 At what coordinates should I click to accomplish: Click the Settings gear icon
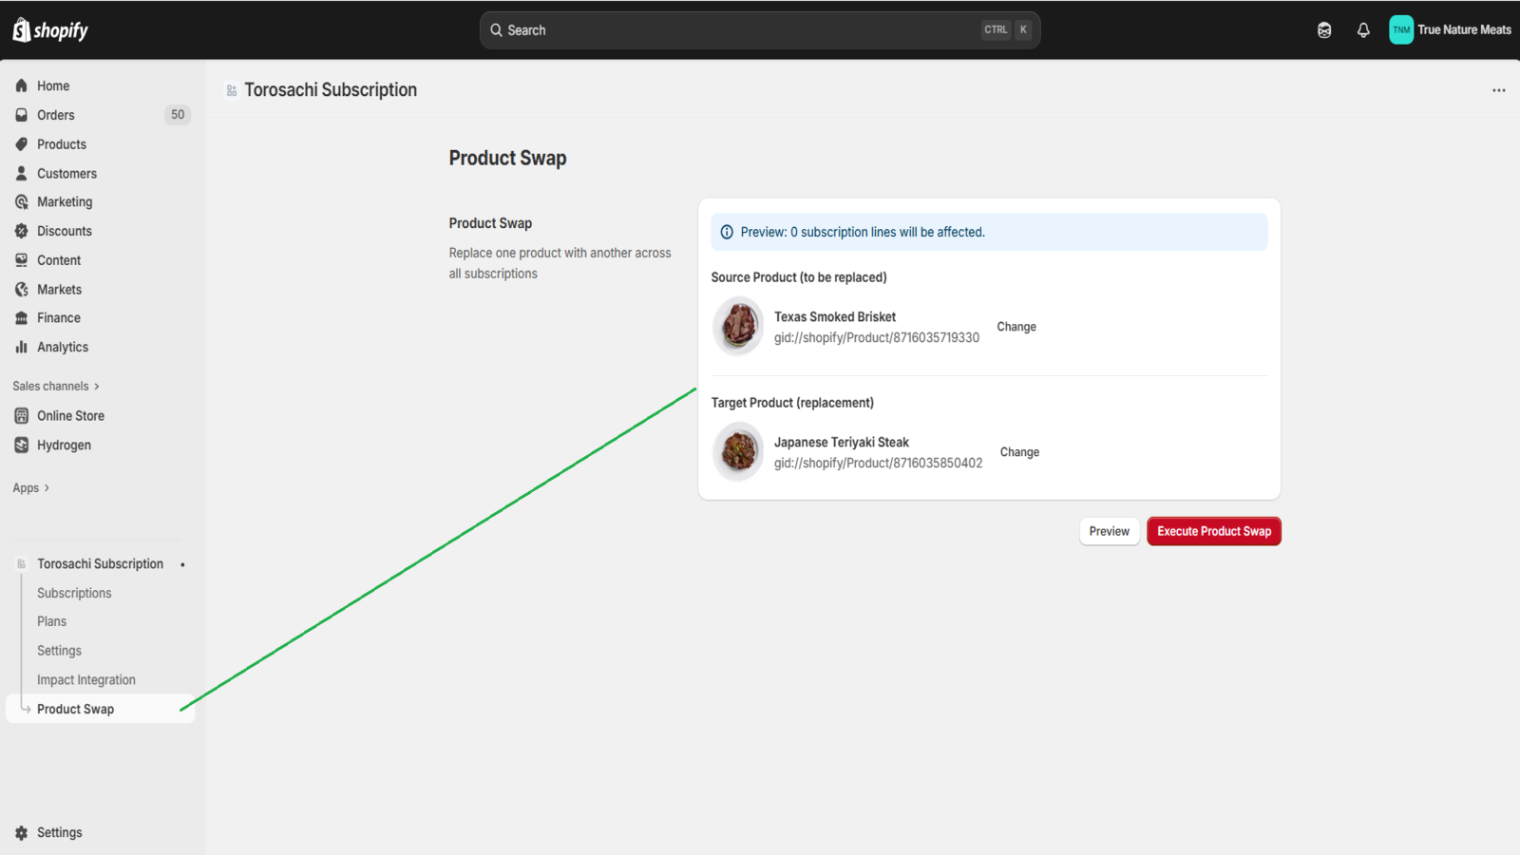(x=21, y=833)
